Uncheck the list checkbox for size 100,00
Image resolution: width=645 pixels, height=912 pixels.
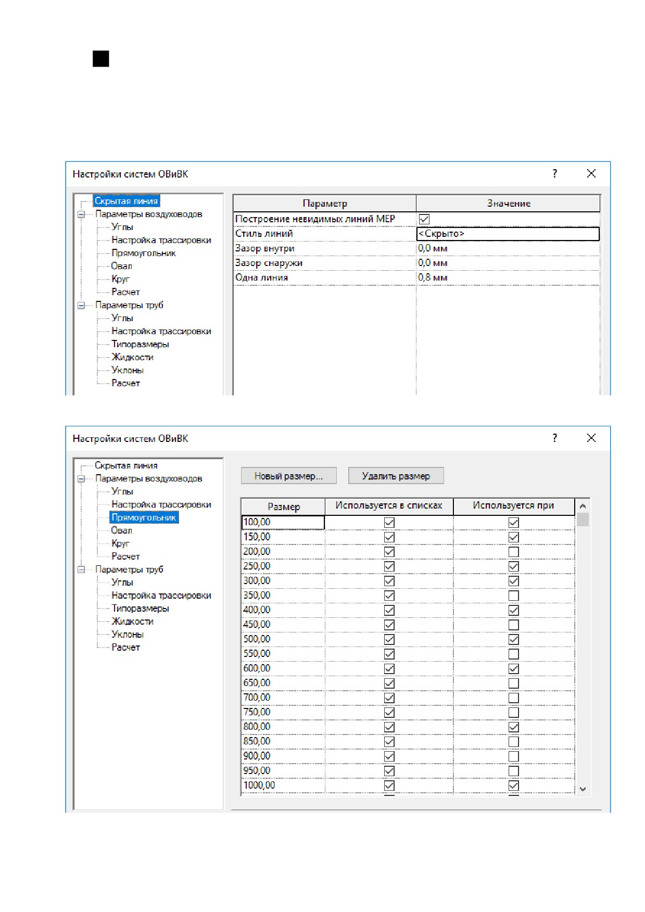tap(389, 522)
